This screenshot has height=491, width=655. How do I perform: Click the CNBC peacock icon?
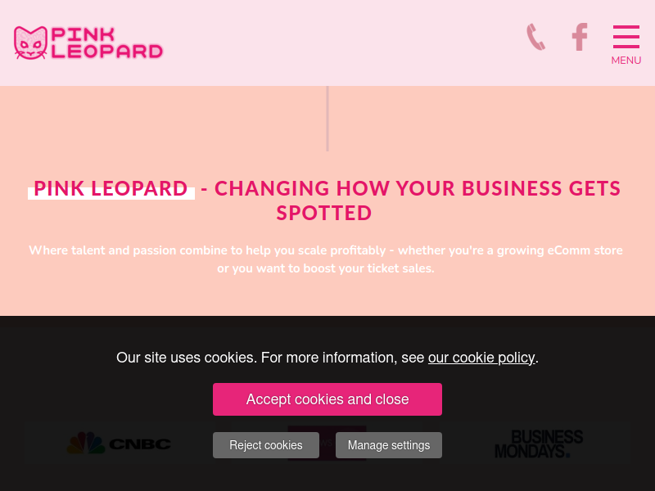[86, 443]
